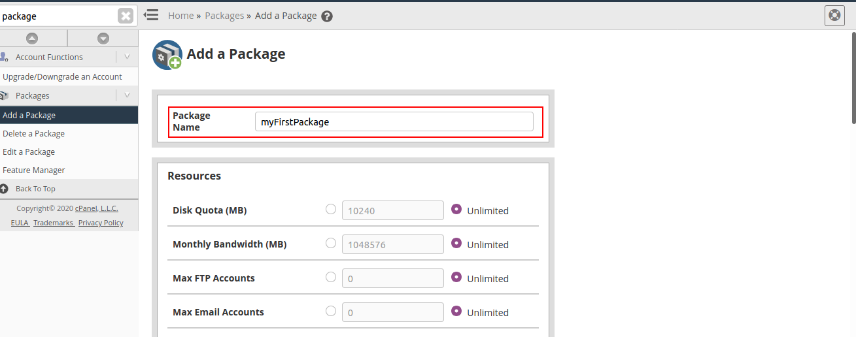Select Unlimited radio for Max FTP Accounts
This screenshot has width=856, height=337.
[456, 277]
